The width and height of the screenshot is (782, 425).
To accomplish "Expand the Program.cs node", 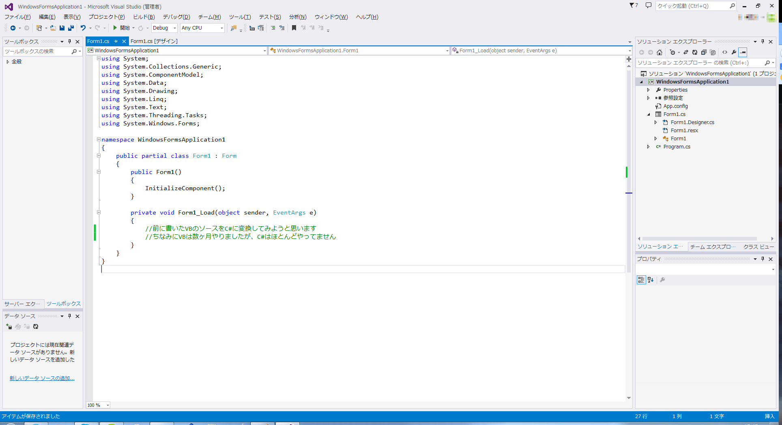I will [x=648, y=147].
